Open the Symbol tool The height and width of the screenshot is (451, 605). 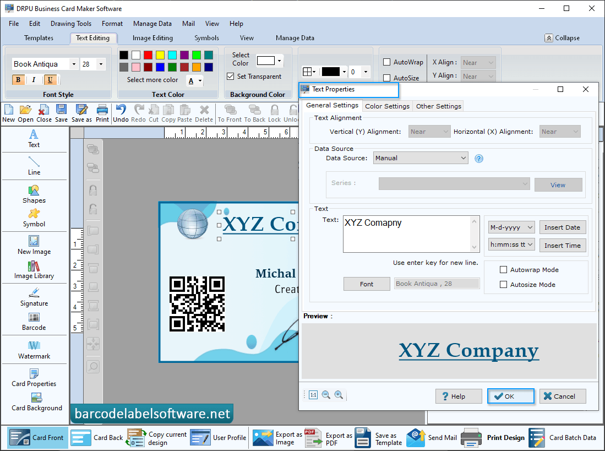point(34,218)
